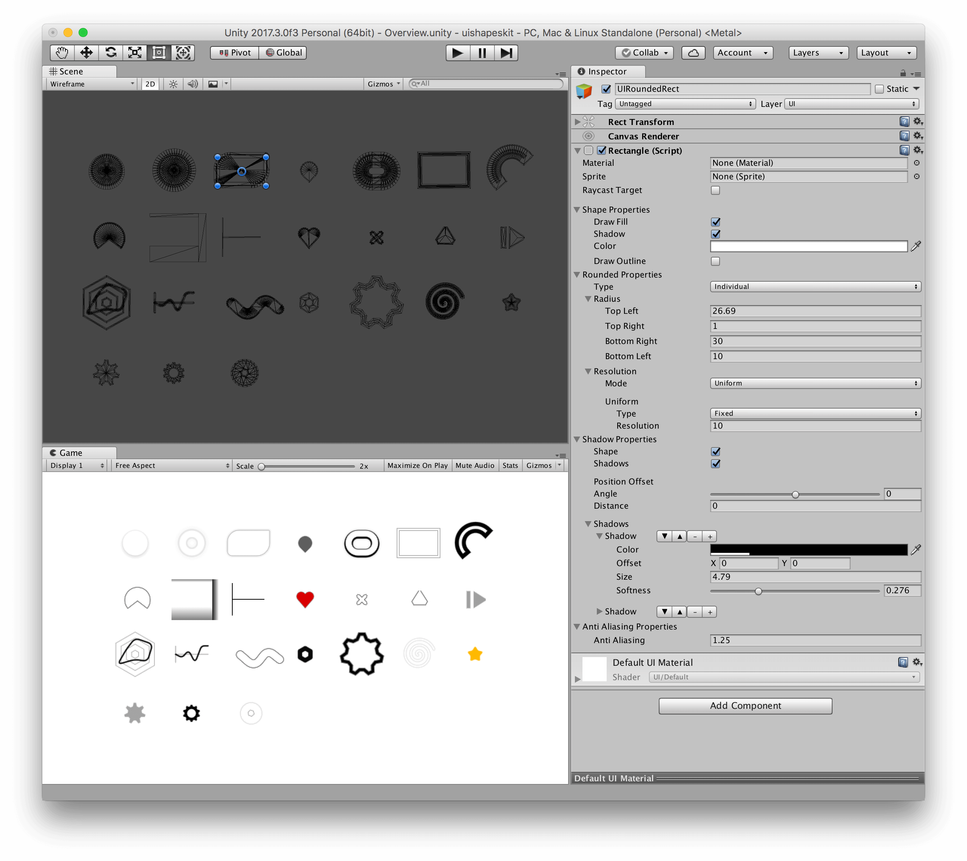Click the Step frame button
Viewport: 967px width, 861px height.
coord(506,52)
